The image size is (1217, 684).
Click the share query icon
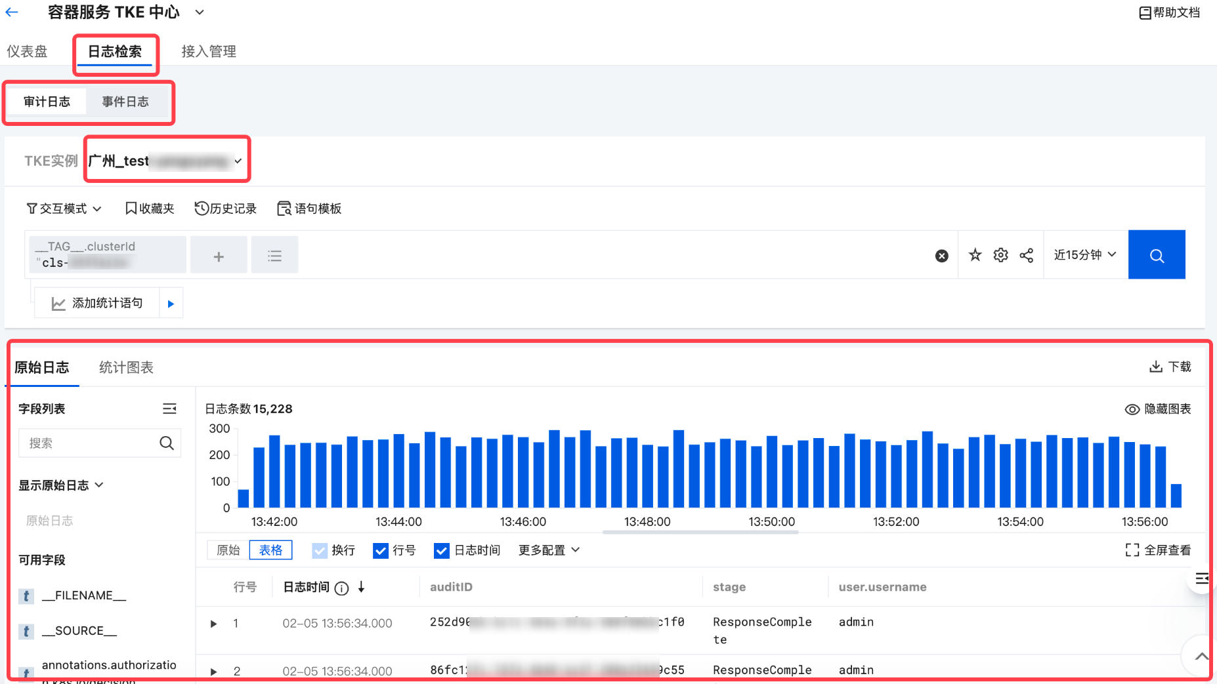coord(1027,255)
